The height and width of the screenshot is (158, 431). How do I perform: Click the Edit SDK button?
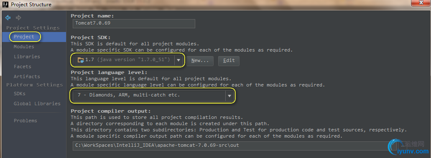[x=229, y=61]
